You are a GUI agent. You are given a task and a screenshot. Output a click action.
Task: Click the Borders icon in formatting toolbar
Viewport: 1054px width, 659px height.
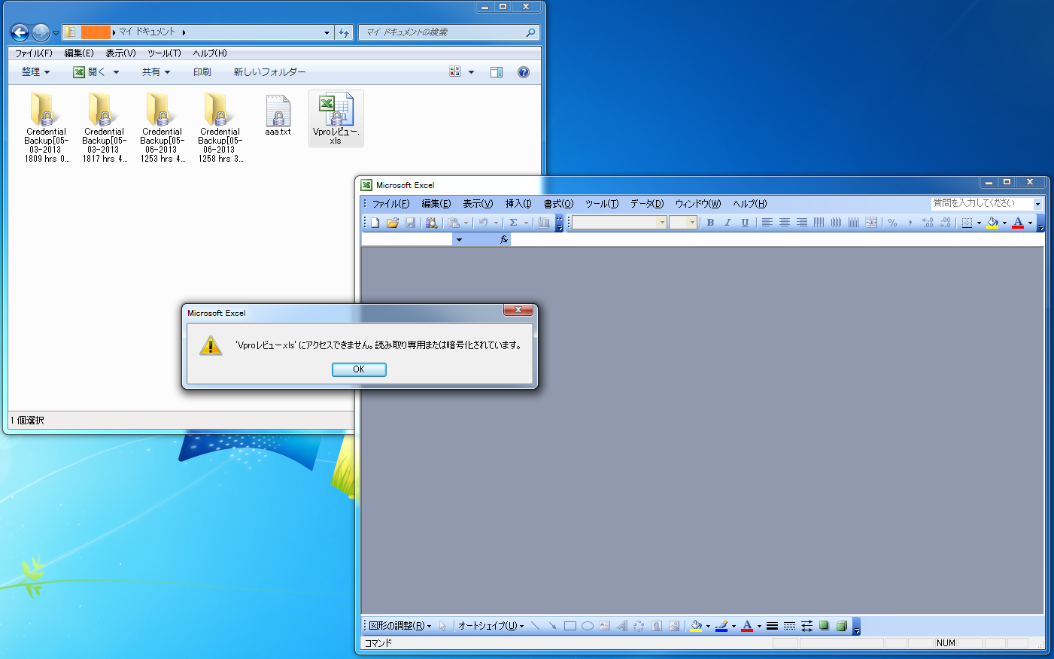pyautogui.click(x=967, y=223)
